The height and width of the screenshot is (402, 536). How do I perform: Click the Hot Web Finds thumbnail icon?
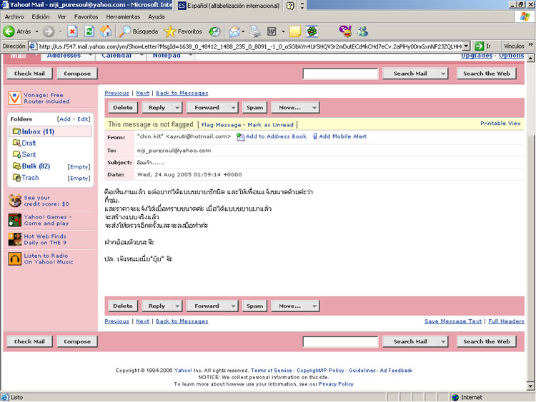click(15, 239)
